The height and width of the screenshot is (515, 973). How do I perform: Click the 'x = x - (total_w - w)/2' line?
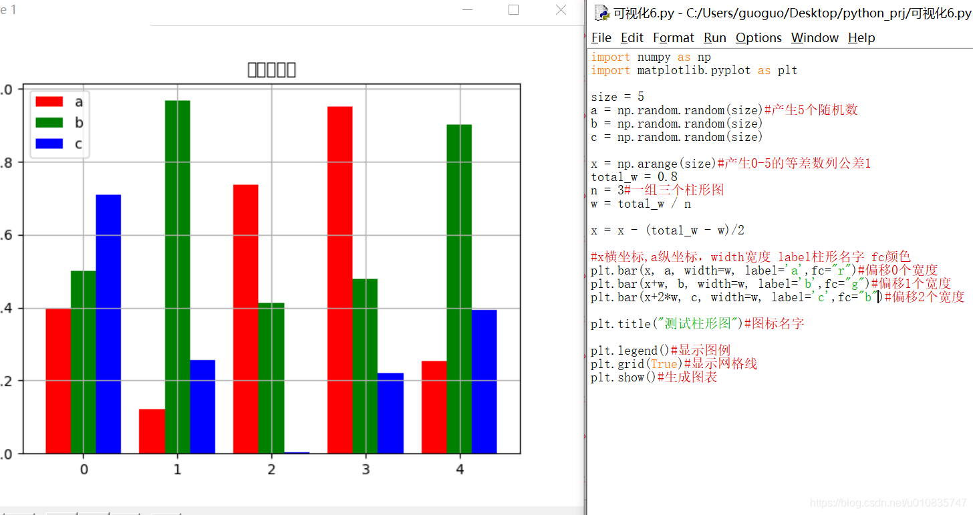[x=668, y=230]
